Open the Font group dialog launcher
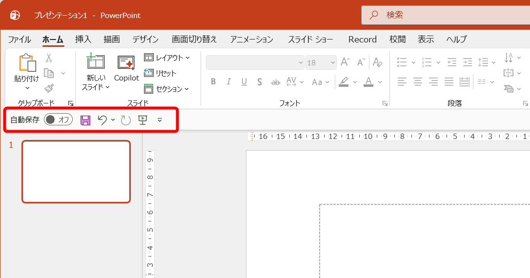This screenshot has width=530, height=278. tap(385, 103)
